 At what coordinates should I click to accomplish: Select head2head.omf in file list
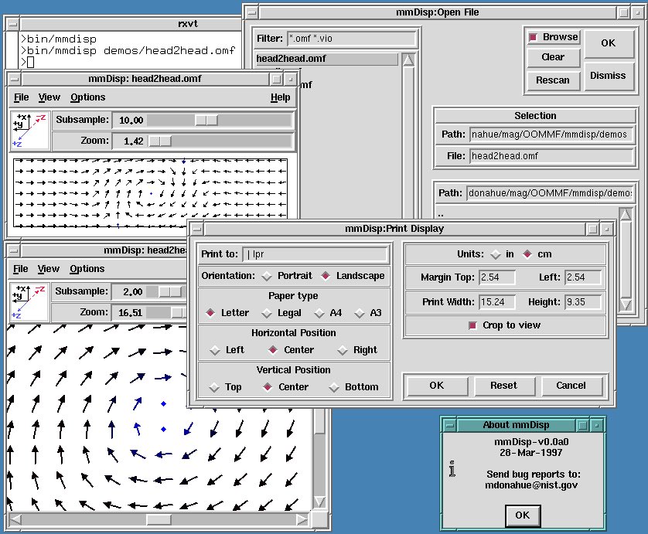(326, 59)
